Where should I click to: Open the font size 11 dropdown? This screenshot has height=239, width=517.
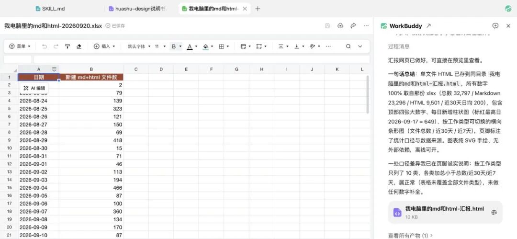160,46
